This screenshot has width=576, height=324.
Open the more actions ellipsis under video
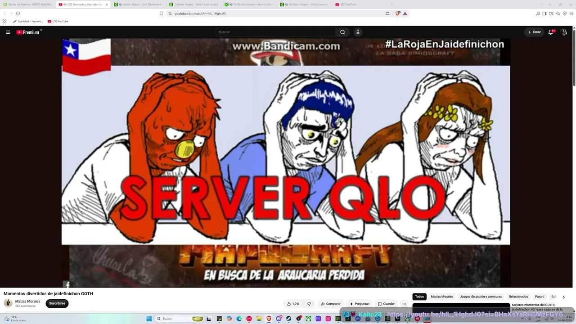[x=404, y=304]
